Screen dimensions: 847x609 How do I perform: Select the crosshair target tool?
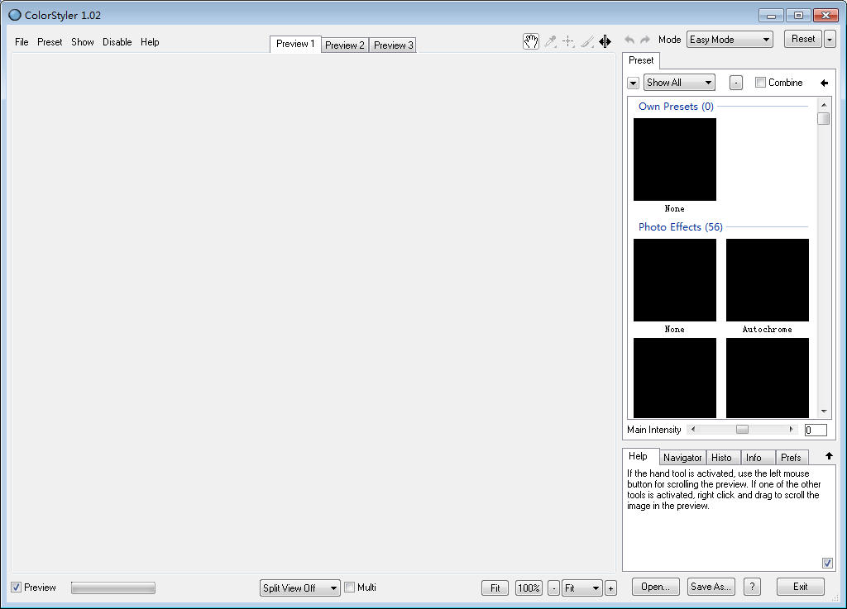point(568,41)
